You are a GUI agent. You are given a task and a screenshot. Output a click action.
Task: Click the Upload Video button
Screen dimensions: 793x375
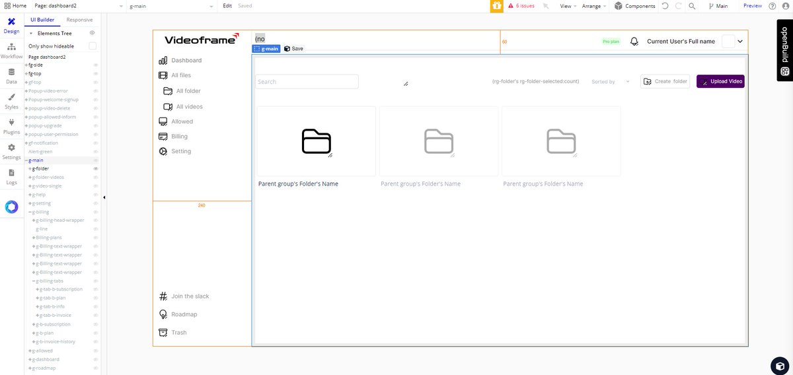(x=720, y=81)
